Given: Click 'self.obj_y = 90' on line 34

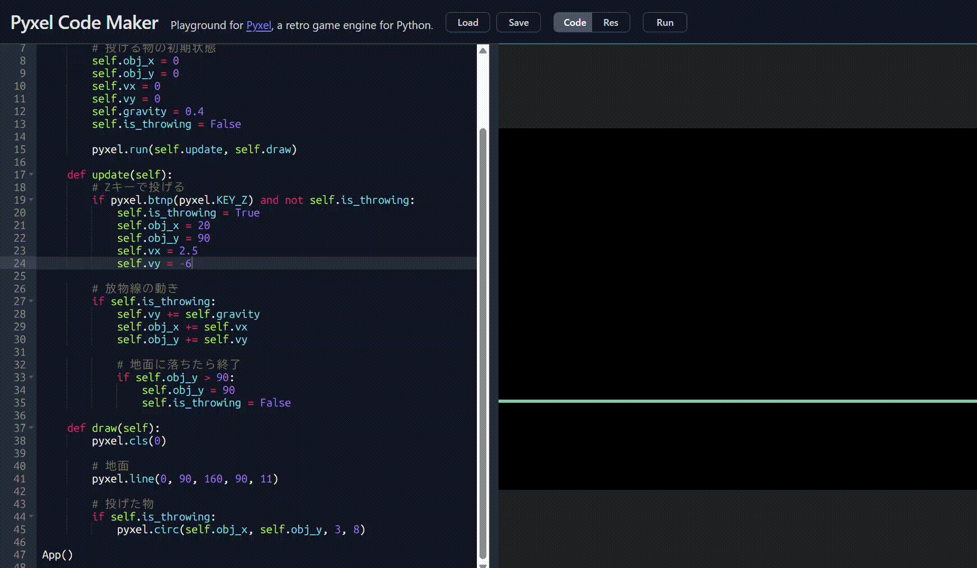Looking at the screenshot, I should click(x=188, y=390).
